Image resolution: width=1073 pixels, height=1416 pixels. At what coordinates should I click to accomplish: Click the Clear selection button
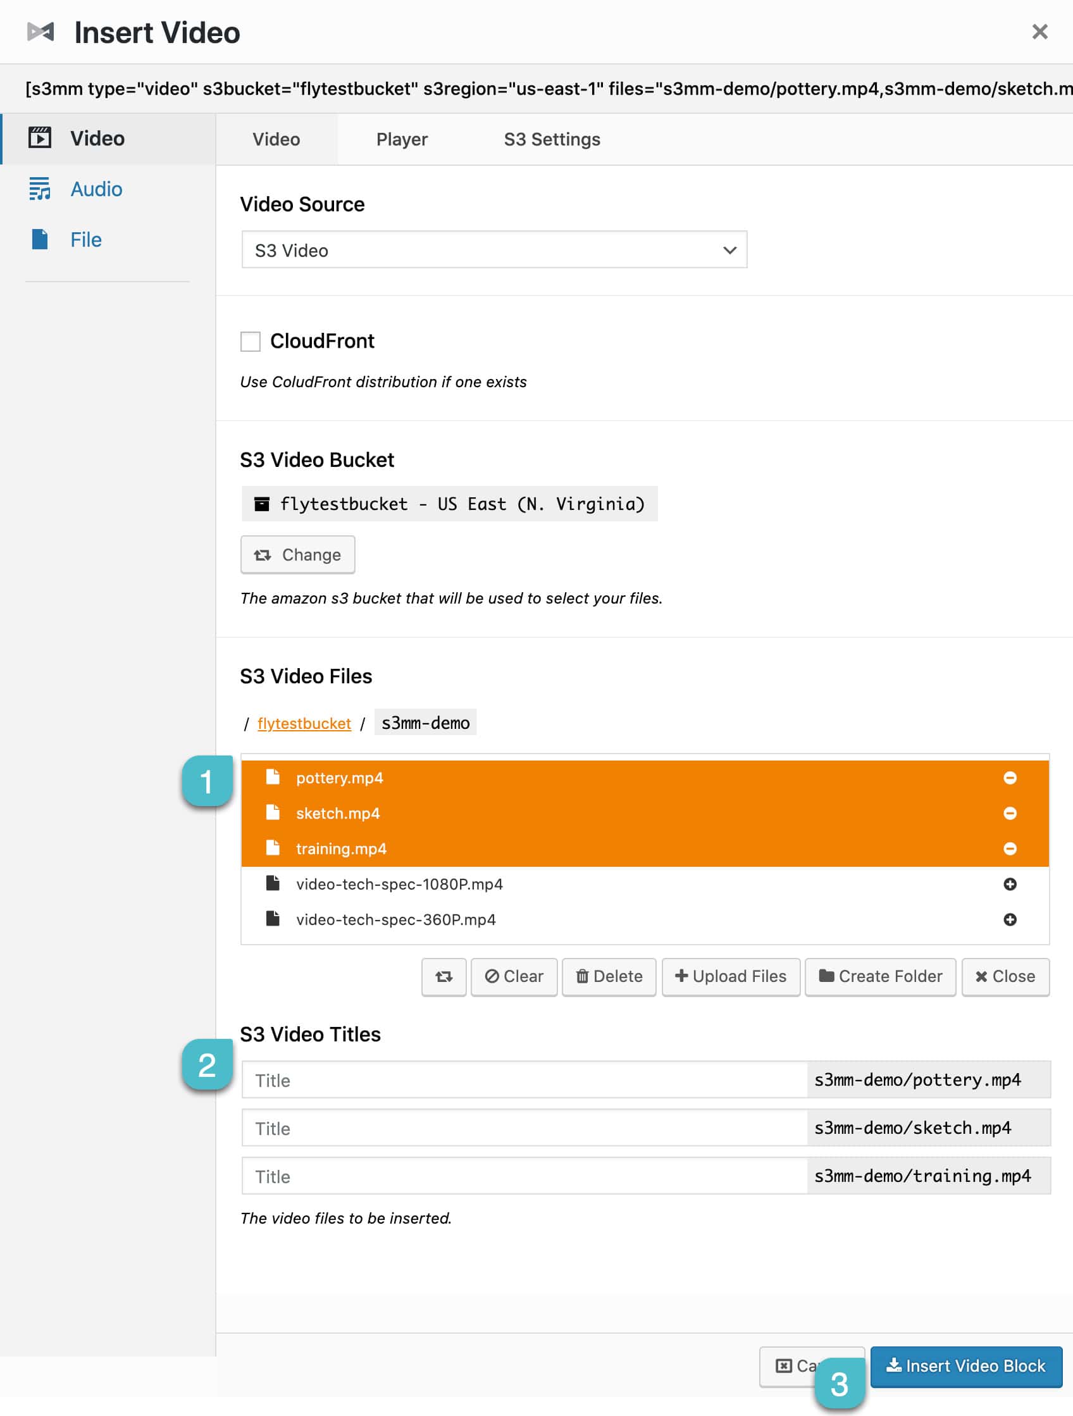tap(514, 976)
